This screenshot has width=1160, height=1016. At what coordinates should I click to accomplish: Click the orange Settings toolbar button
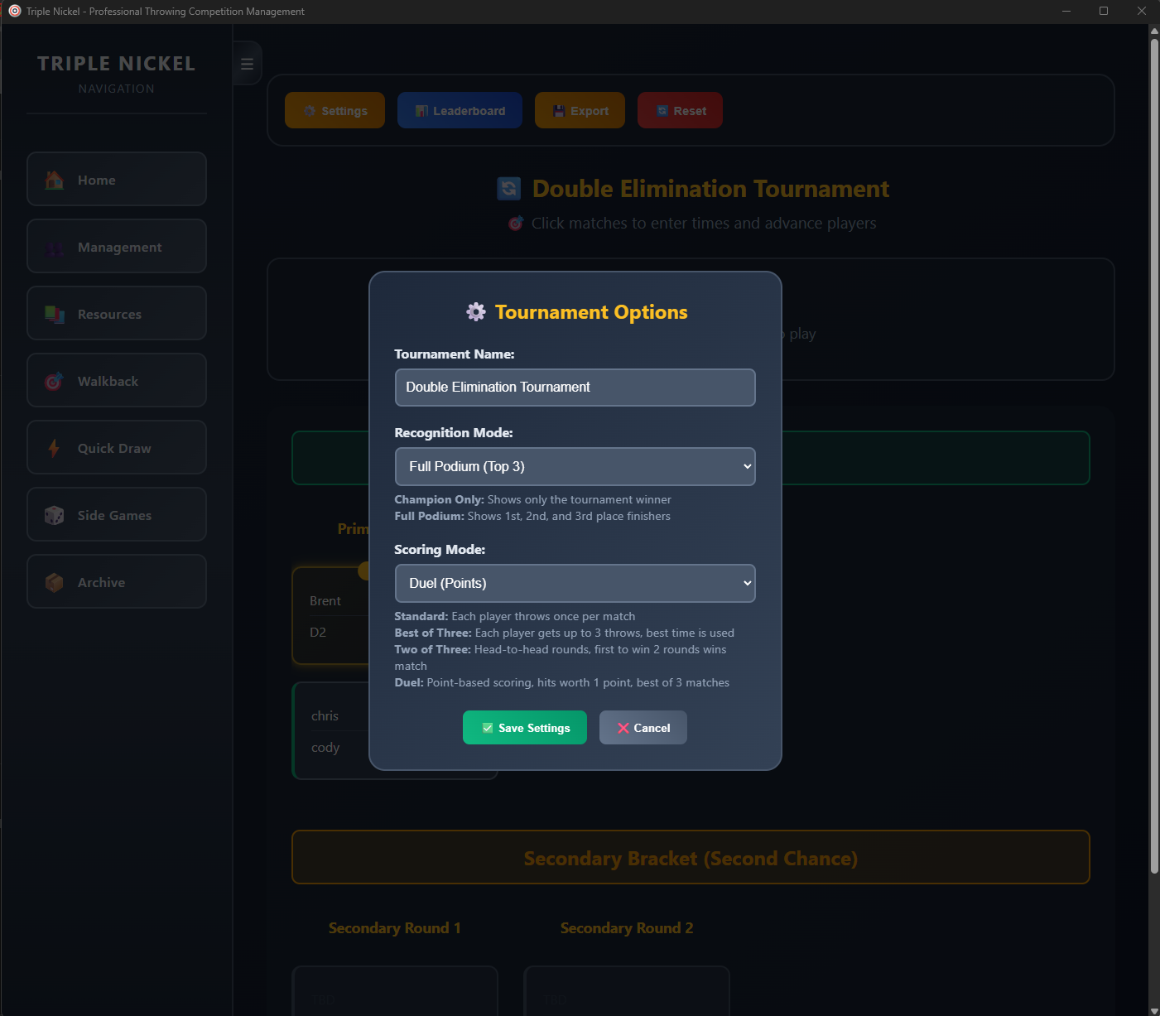pyautogui.click(x=335, y=111)
